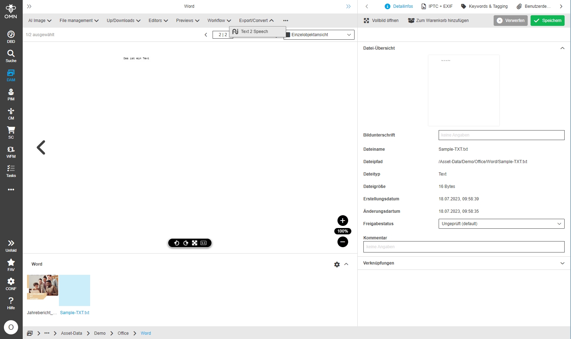
Task: Select the Sample-TXT.txt thumbnail
Action: point(75,290)
